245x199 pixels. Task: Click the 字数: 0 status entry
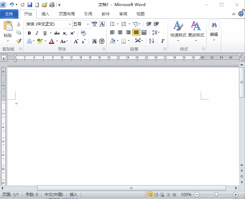click(32, 194)
